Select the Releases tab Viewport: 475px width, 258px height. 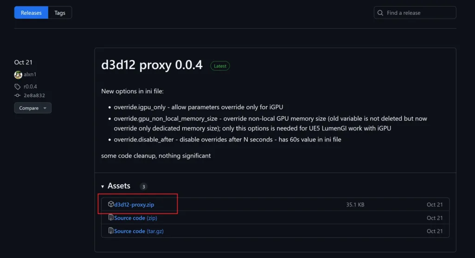pyautogui.click(x=31, y=13)
